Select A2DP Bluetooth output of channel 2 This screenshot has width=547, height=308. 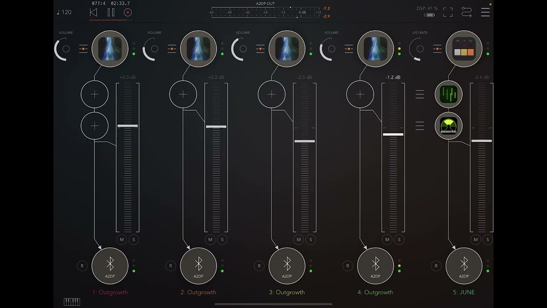coord(198,266)
